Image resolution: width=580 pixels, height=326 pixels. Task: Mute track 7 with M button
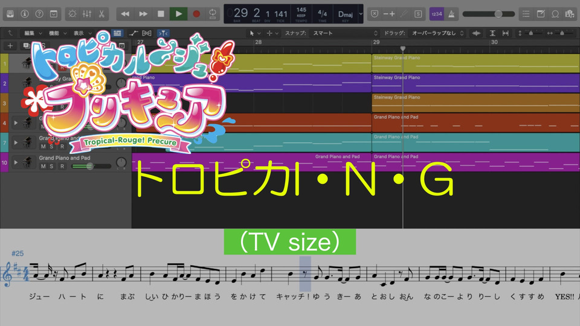click(x=43, y=146)
